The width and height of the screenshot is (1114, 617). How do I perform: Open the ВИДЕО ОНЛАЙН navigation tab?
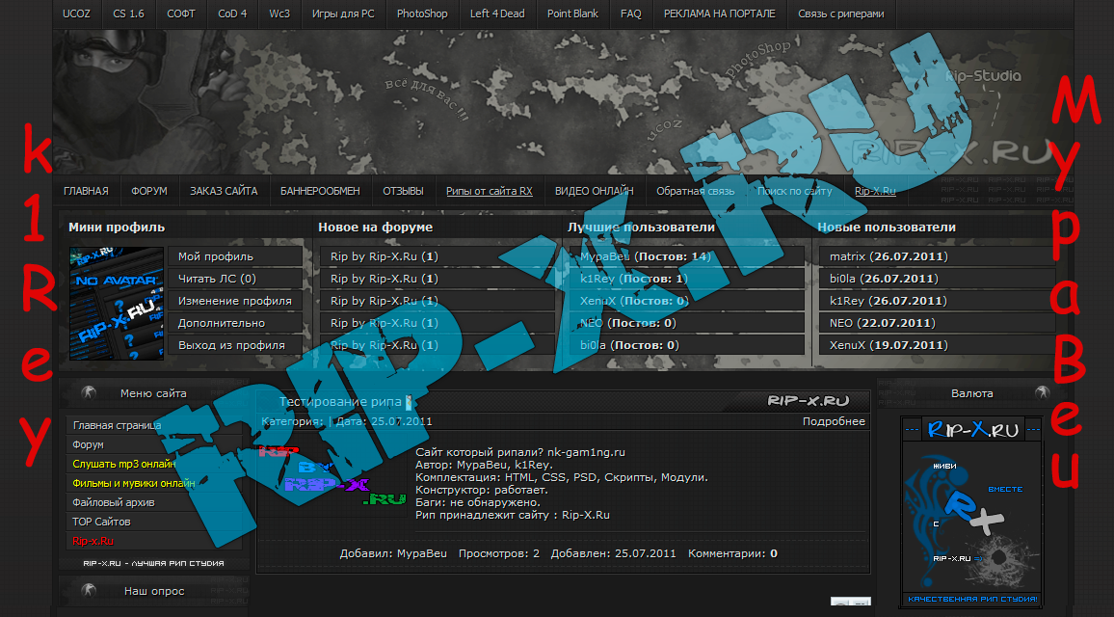click(x=594, y=191)
